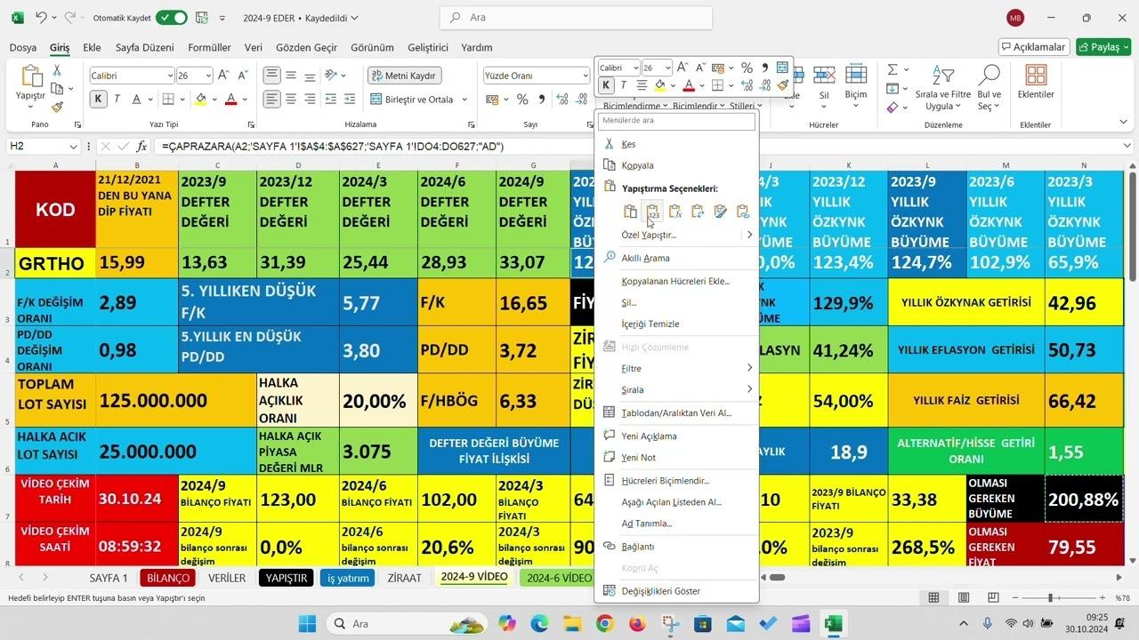Choose the Paste Formatting option in context menu
1139x640 pixels.
[720, 212]
